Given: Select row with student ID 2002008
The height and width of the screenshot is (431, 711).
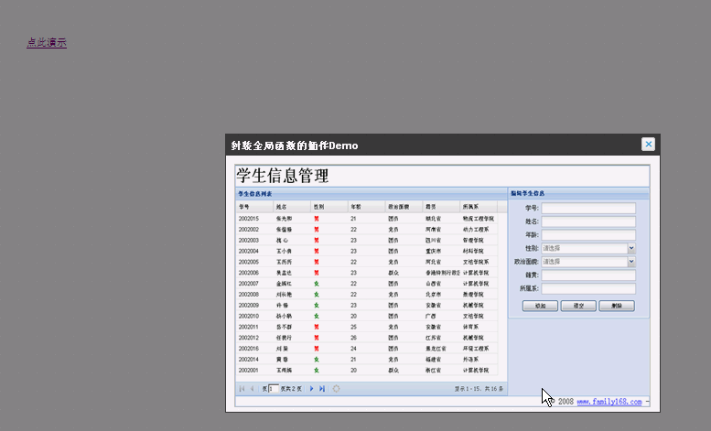Looking at the screenshot, I should [x=367, y=295].
